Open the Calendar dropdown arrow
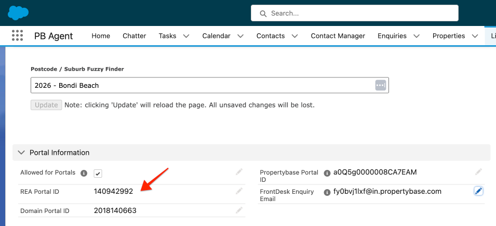 pos(240,36)
